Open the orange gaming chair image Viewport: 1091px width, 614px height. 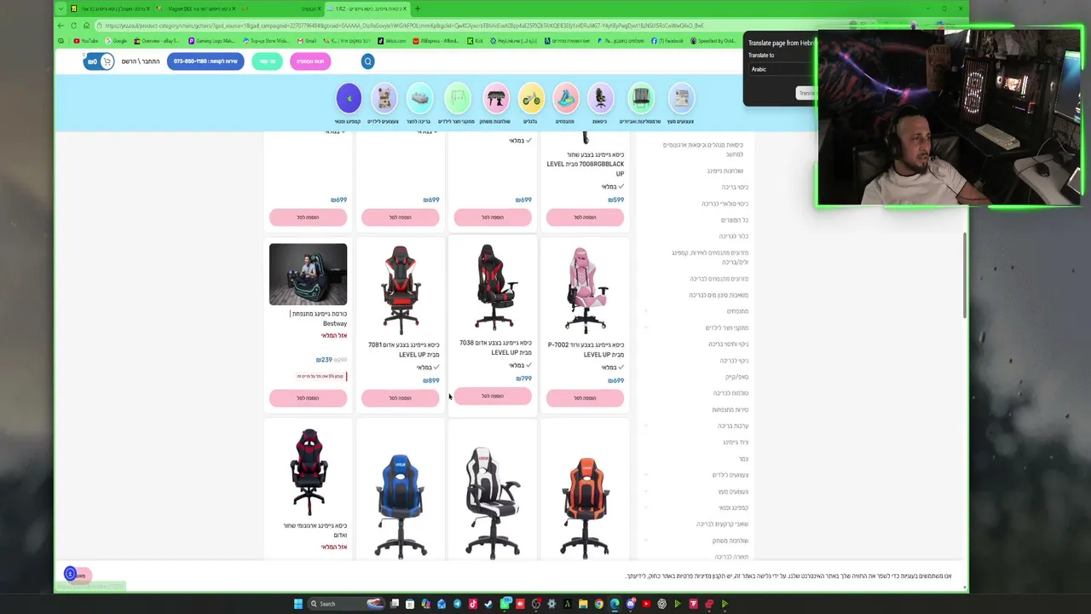click(x=585, y=507)
